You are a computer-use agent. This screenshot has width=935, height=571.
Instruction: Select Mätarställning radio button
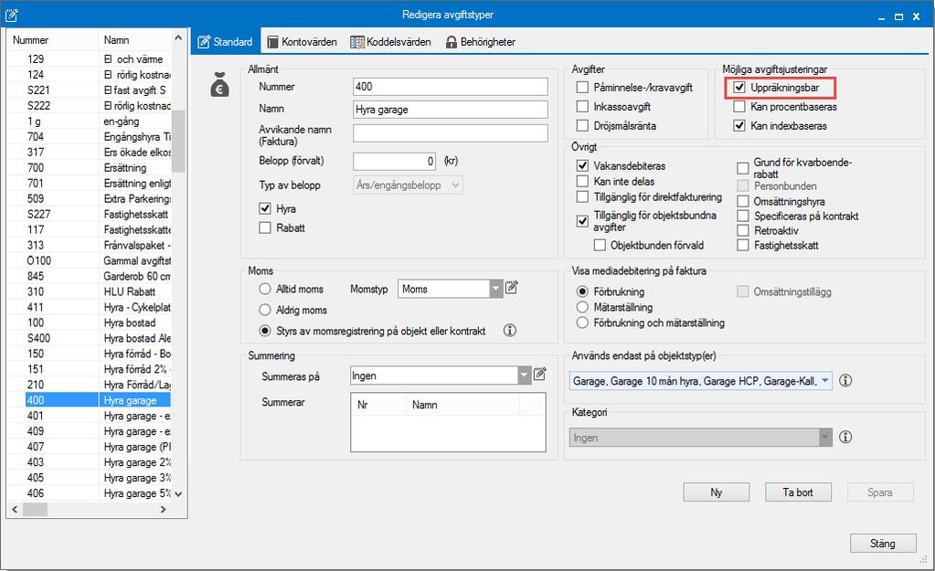582,307
